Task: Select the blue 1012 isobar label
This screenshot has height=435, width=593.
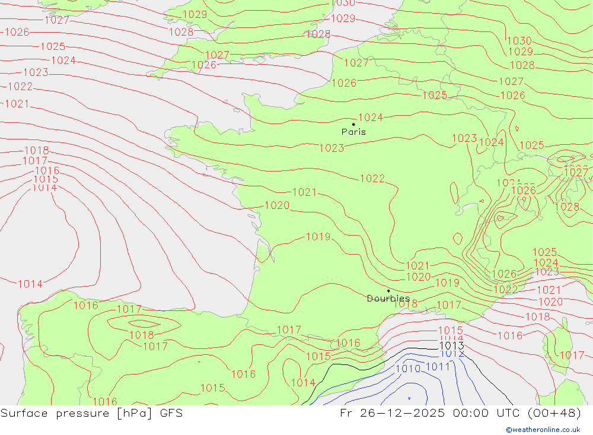Action: tap(452, 354)
